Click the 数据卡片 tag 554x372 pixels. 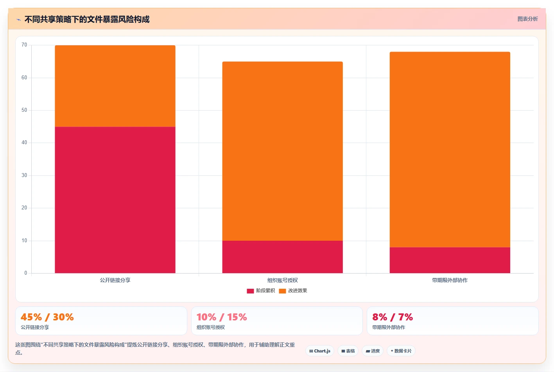(401, 351)
